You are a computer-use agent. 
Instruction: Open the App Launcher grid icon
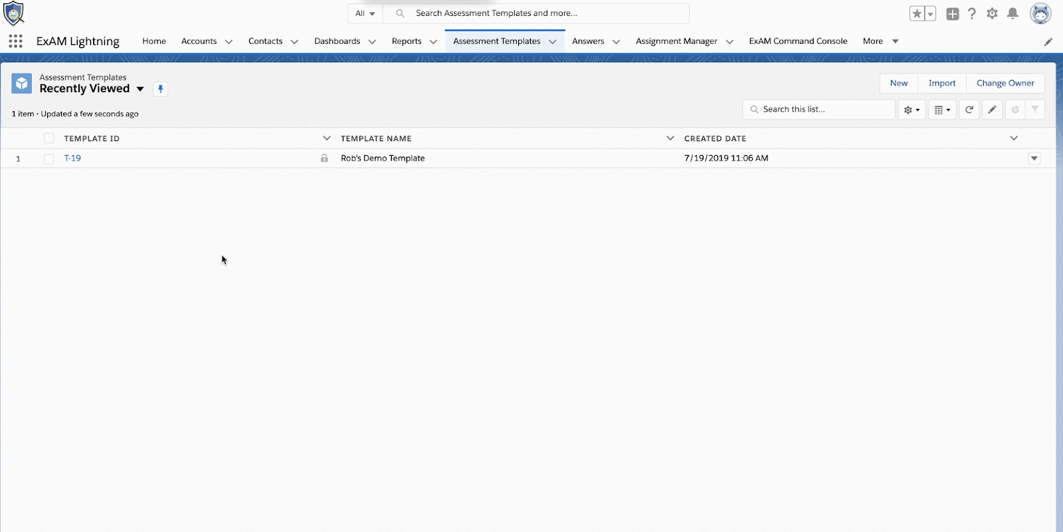16,41
